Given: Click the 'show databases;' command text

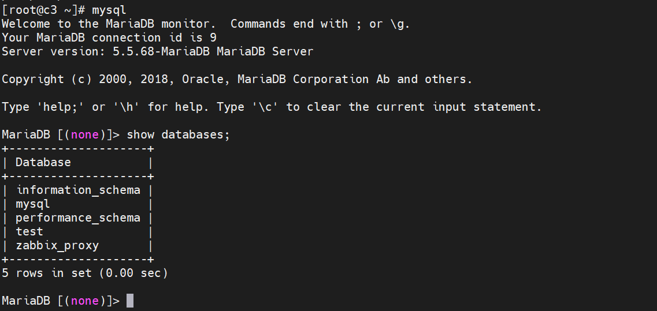Looking at the screenshot, I should click(x=178, y=134).
